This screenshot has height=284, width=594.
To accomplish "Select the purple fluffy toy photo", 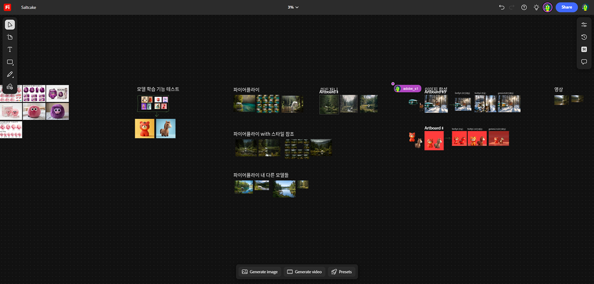I will 57,111.
